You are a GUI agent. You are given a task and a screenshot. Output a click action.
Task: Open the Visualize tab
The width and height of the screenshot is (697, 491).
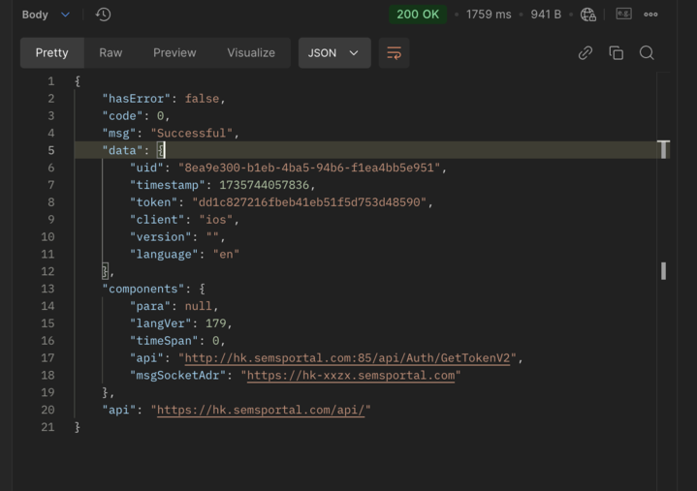coord(251,53)
